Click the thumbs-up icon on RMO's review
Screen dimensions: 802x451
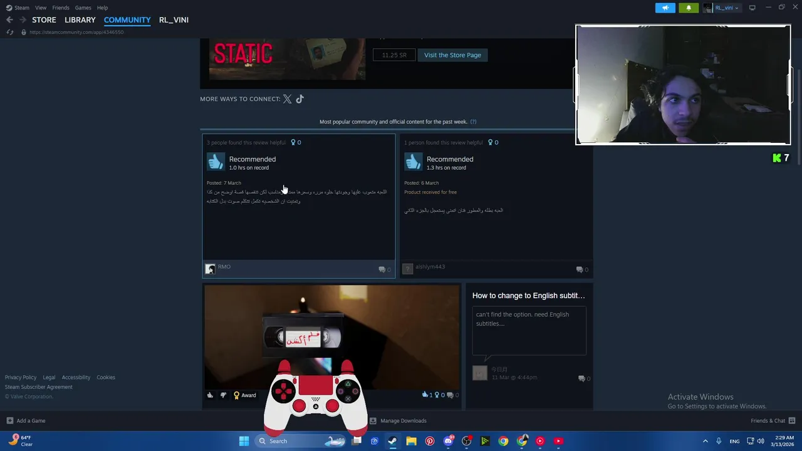(216, 162)
